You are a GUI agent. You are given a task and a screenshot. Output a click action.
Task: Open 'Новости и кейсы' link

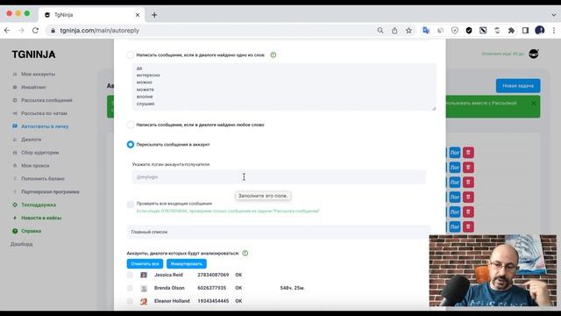[x=41, y=218]
